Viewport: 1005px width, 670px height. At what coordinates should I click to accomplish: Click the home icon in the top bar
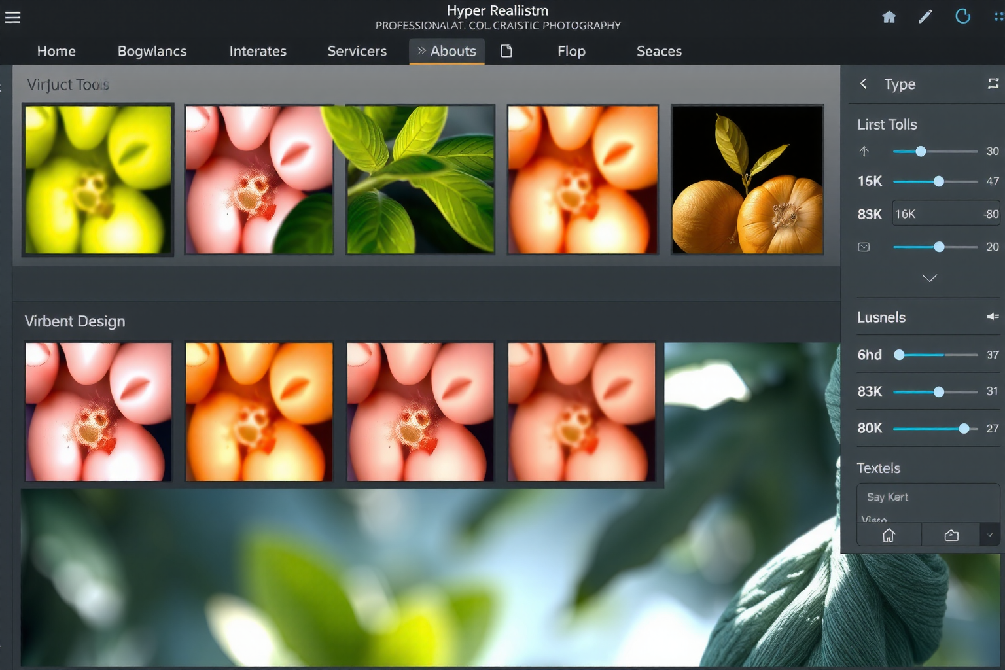[x=889, y=17]
